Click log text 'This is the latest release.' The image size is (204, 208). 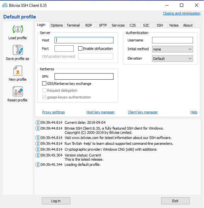(84, 159)
